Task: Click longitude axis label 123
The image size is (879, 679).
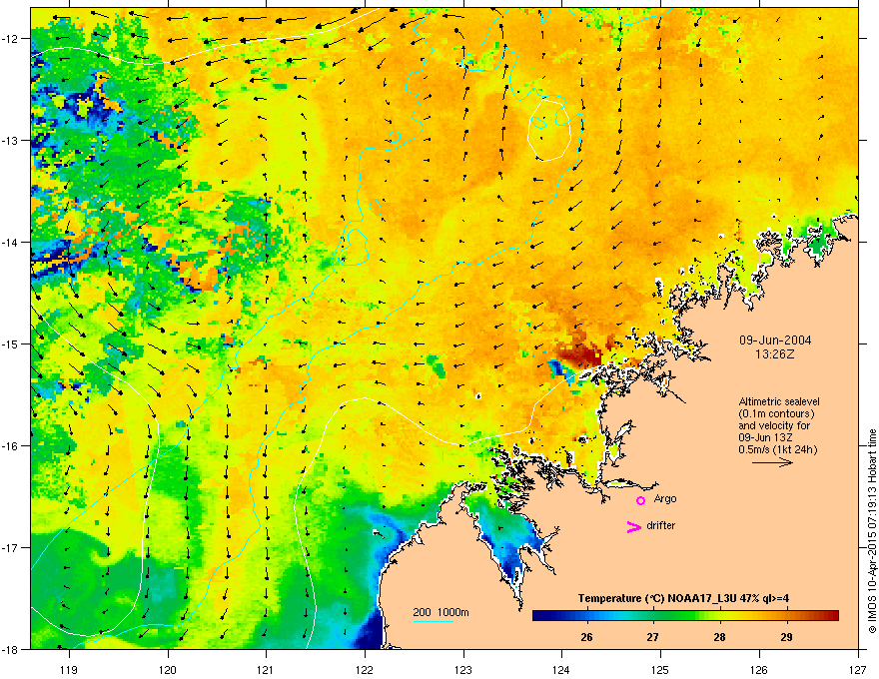Action: coord(463,669)
